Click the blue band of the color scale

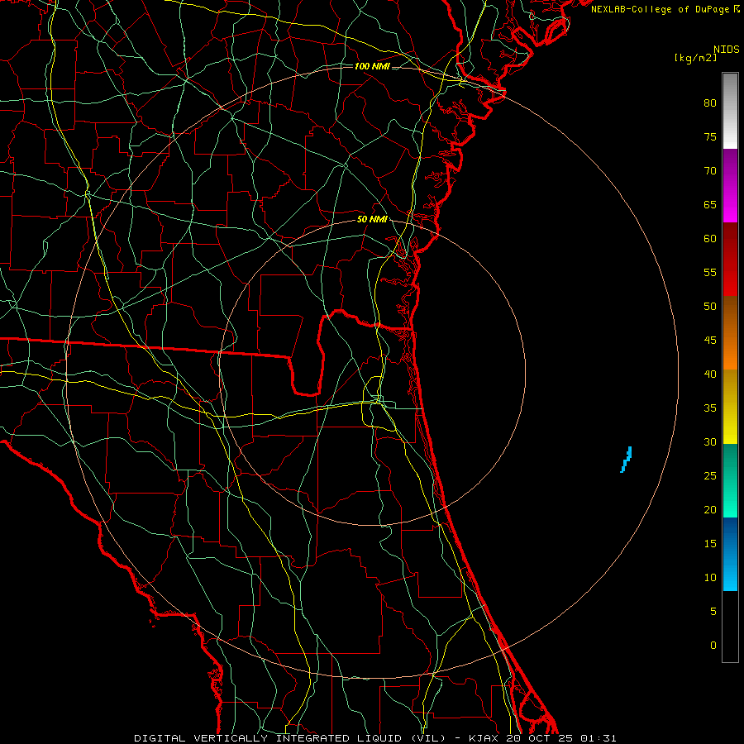pyautogui.click(x=730, y=554)
